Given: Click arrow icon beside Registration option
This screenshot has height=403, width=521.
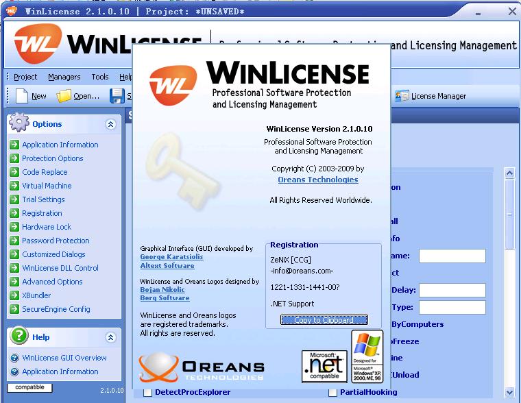Looking at the screenshot, I should tap(14, 213).
